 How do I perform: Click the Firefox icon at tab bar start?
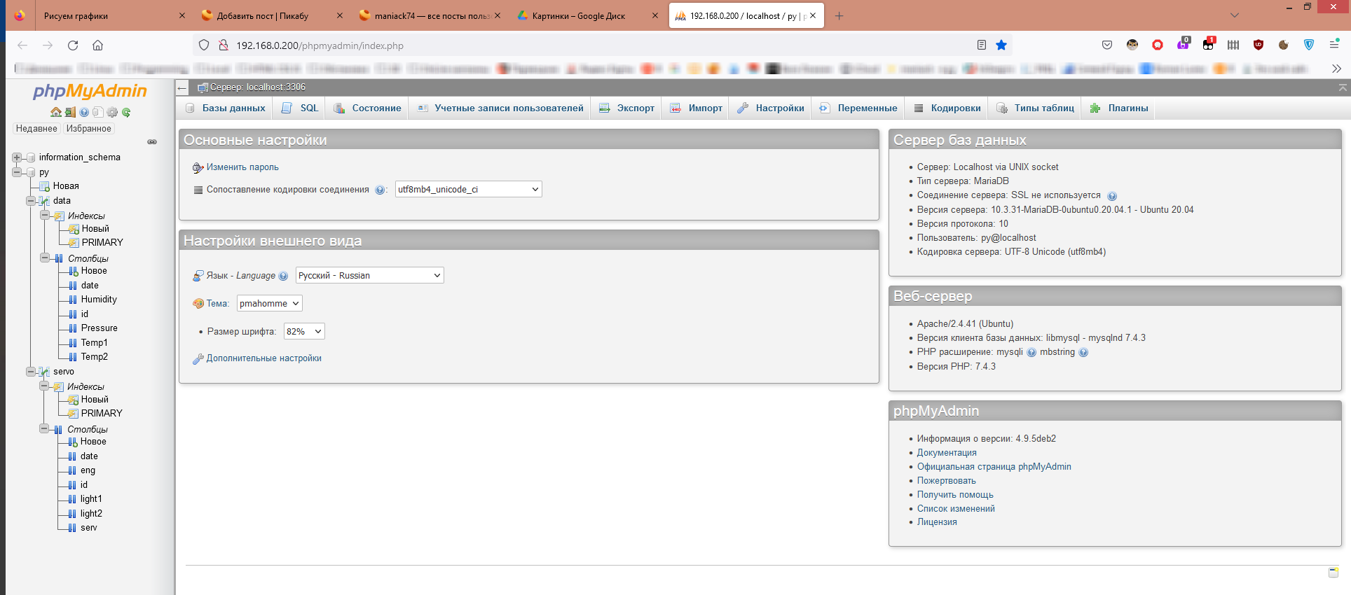(20, 15)
